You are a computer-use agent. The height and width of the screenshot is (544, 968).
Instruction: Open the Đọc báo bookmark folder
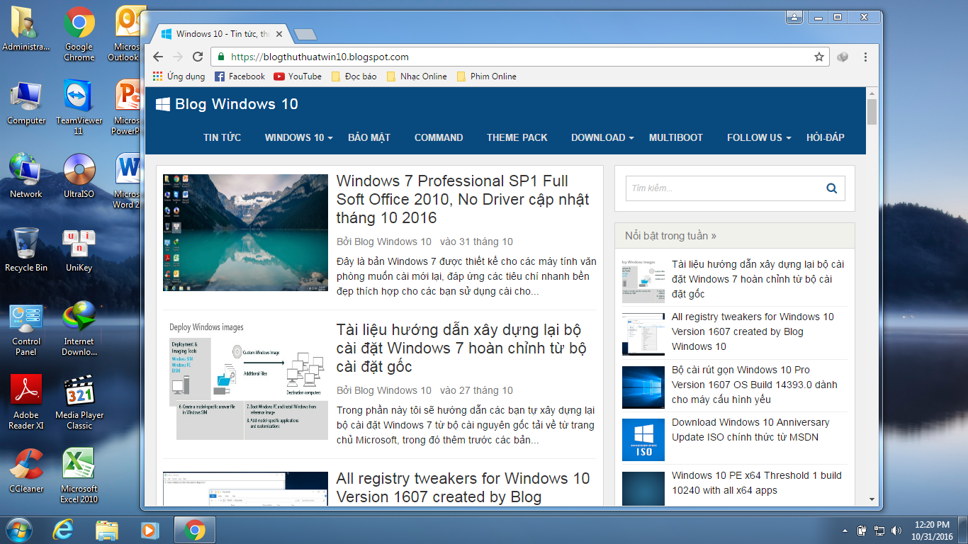(354, 76)
